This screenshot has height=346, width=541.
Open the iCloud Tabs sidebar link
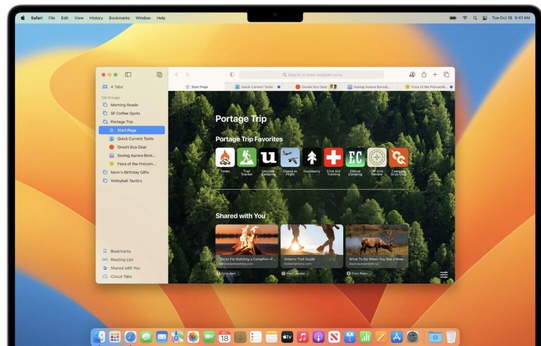[x=121, y=276]
